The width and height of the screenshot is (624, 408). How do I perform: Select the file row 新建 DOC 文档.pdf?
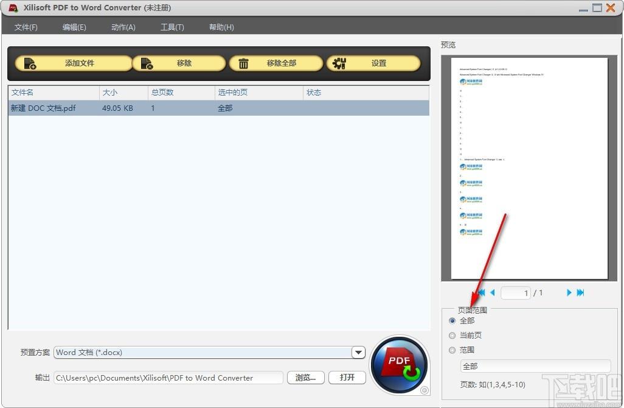pyautogui.click(x=218, y=108)
